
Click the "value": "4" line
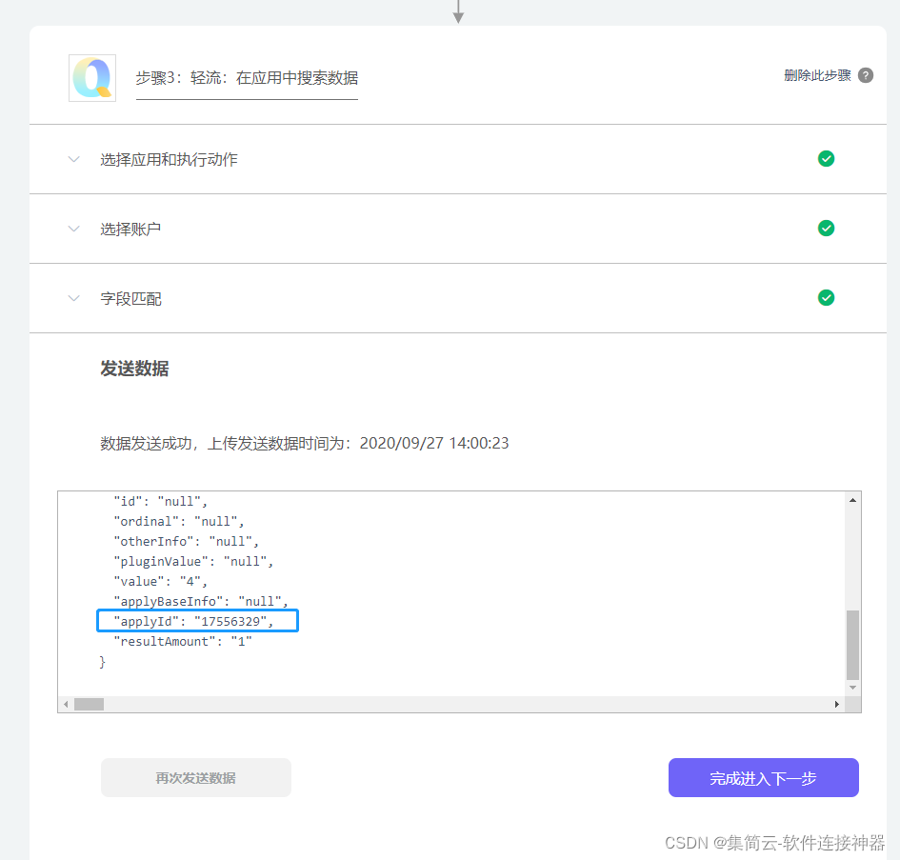160,581
